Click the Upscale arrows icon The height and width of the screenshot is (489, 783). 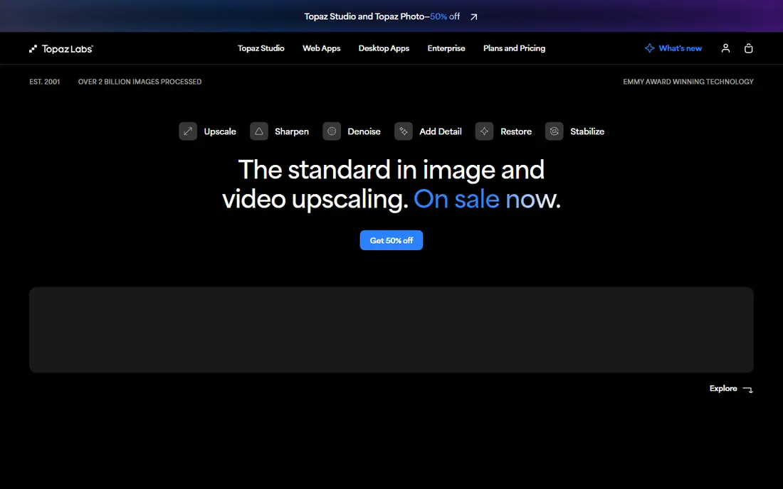click(188, 131)
